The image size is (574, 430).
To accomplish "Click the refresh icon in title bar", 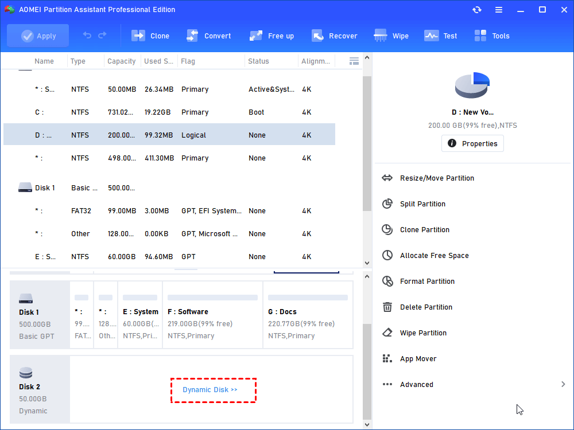I will [476, 10].
